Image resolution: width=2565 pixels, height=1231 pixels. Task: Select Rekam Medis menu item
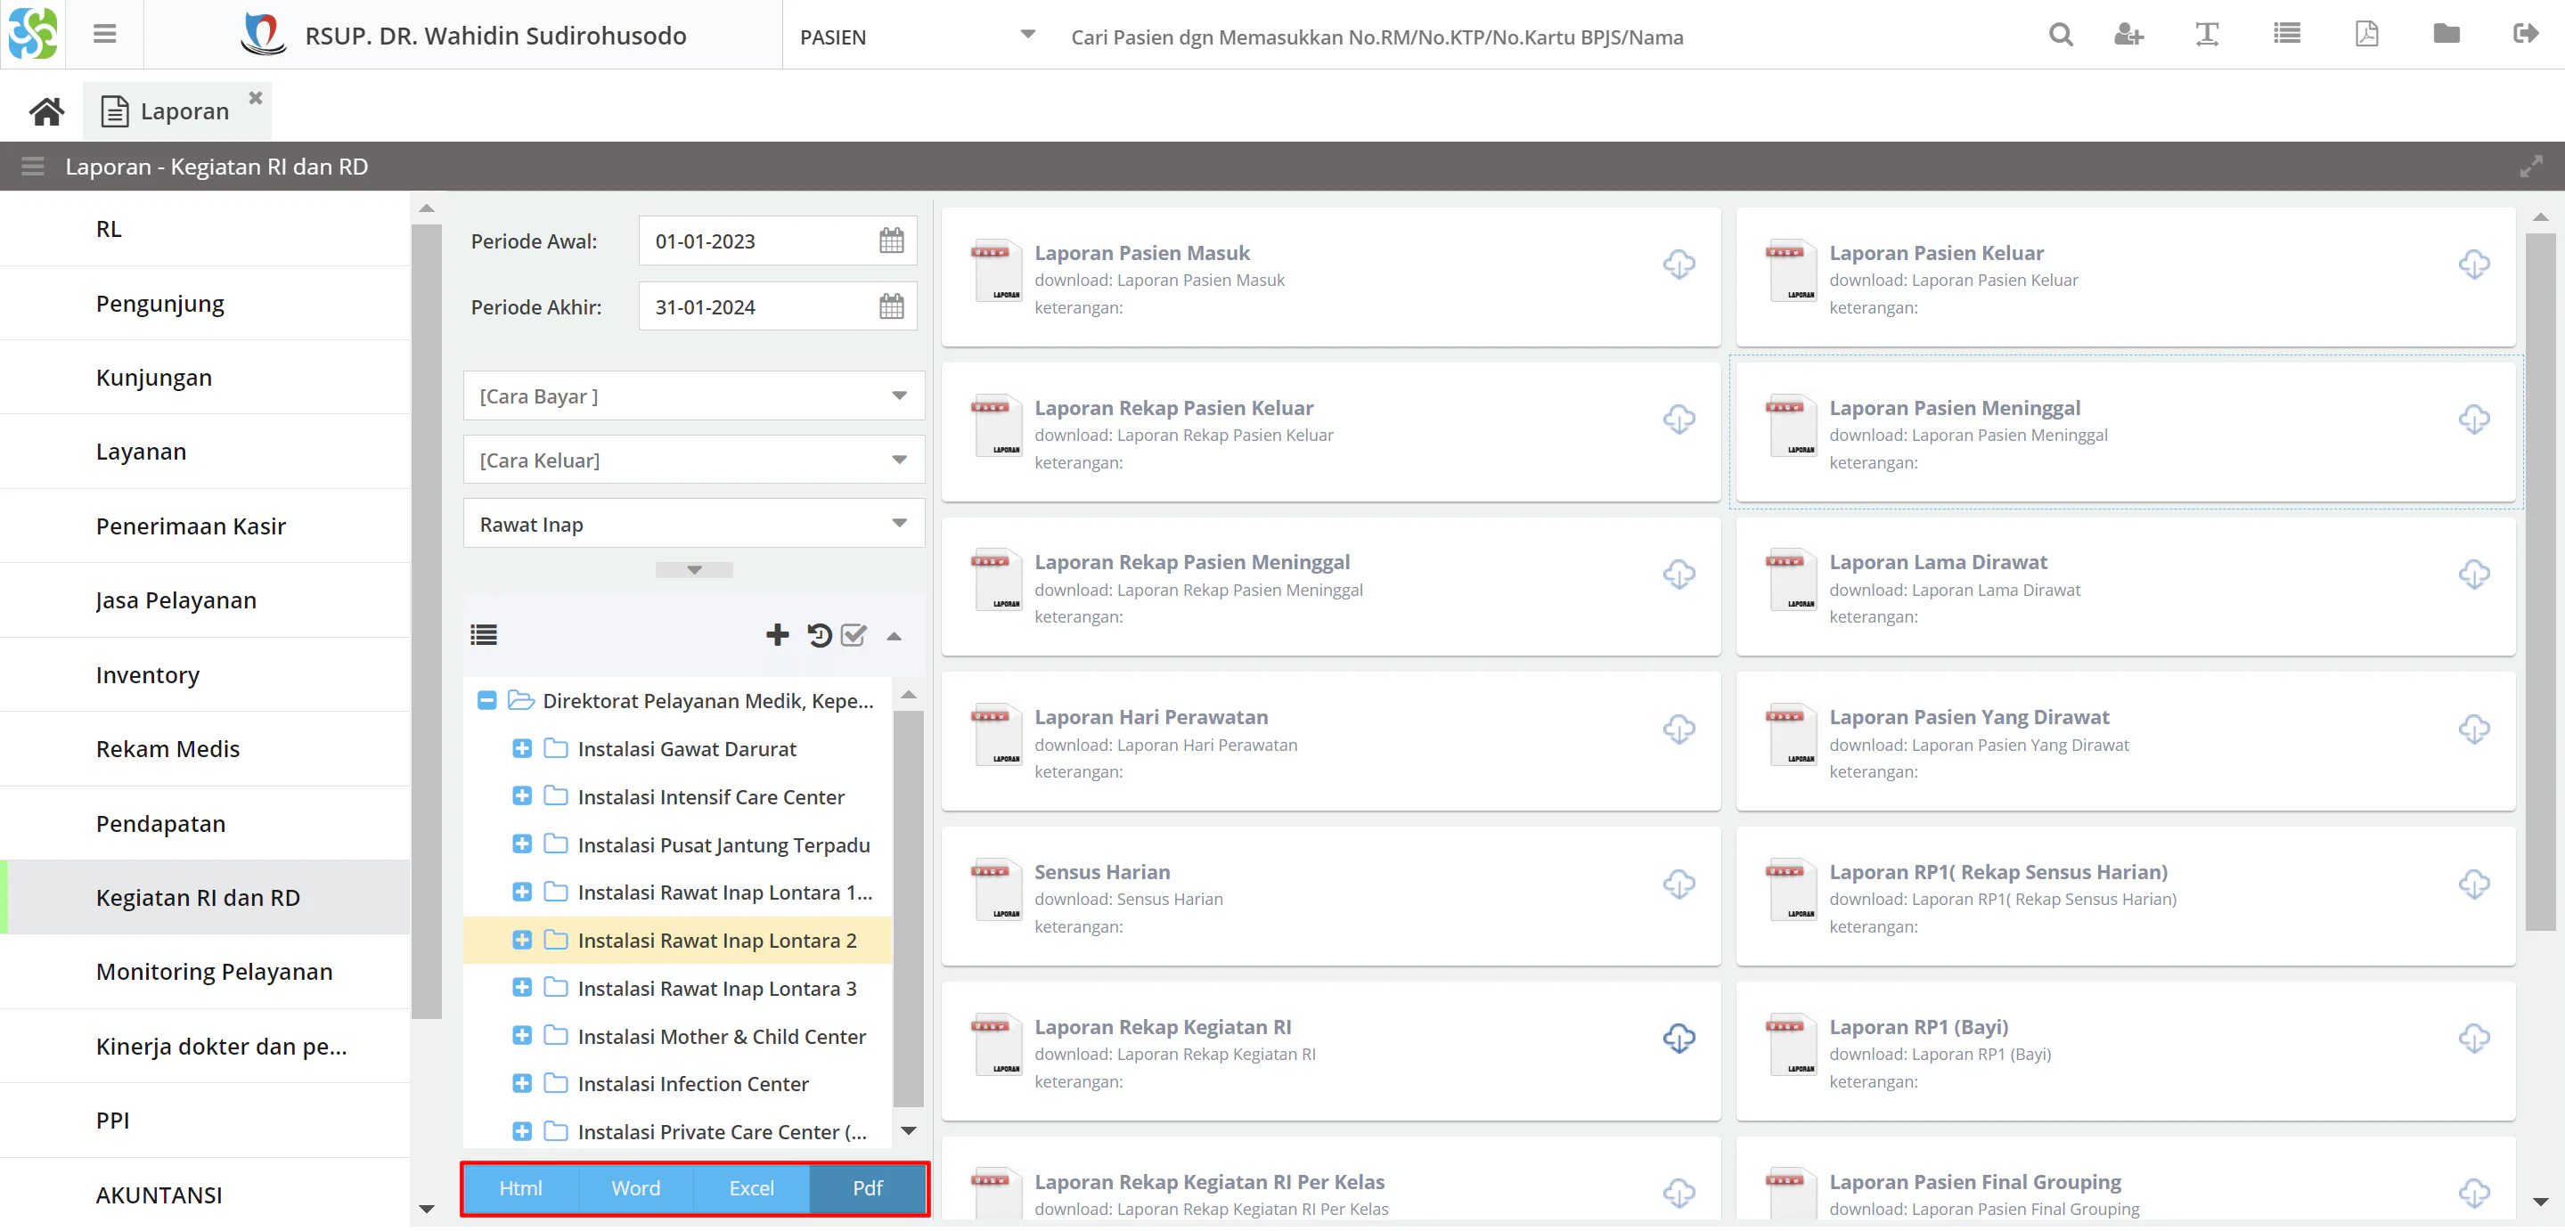(167, 747)
